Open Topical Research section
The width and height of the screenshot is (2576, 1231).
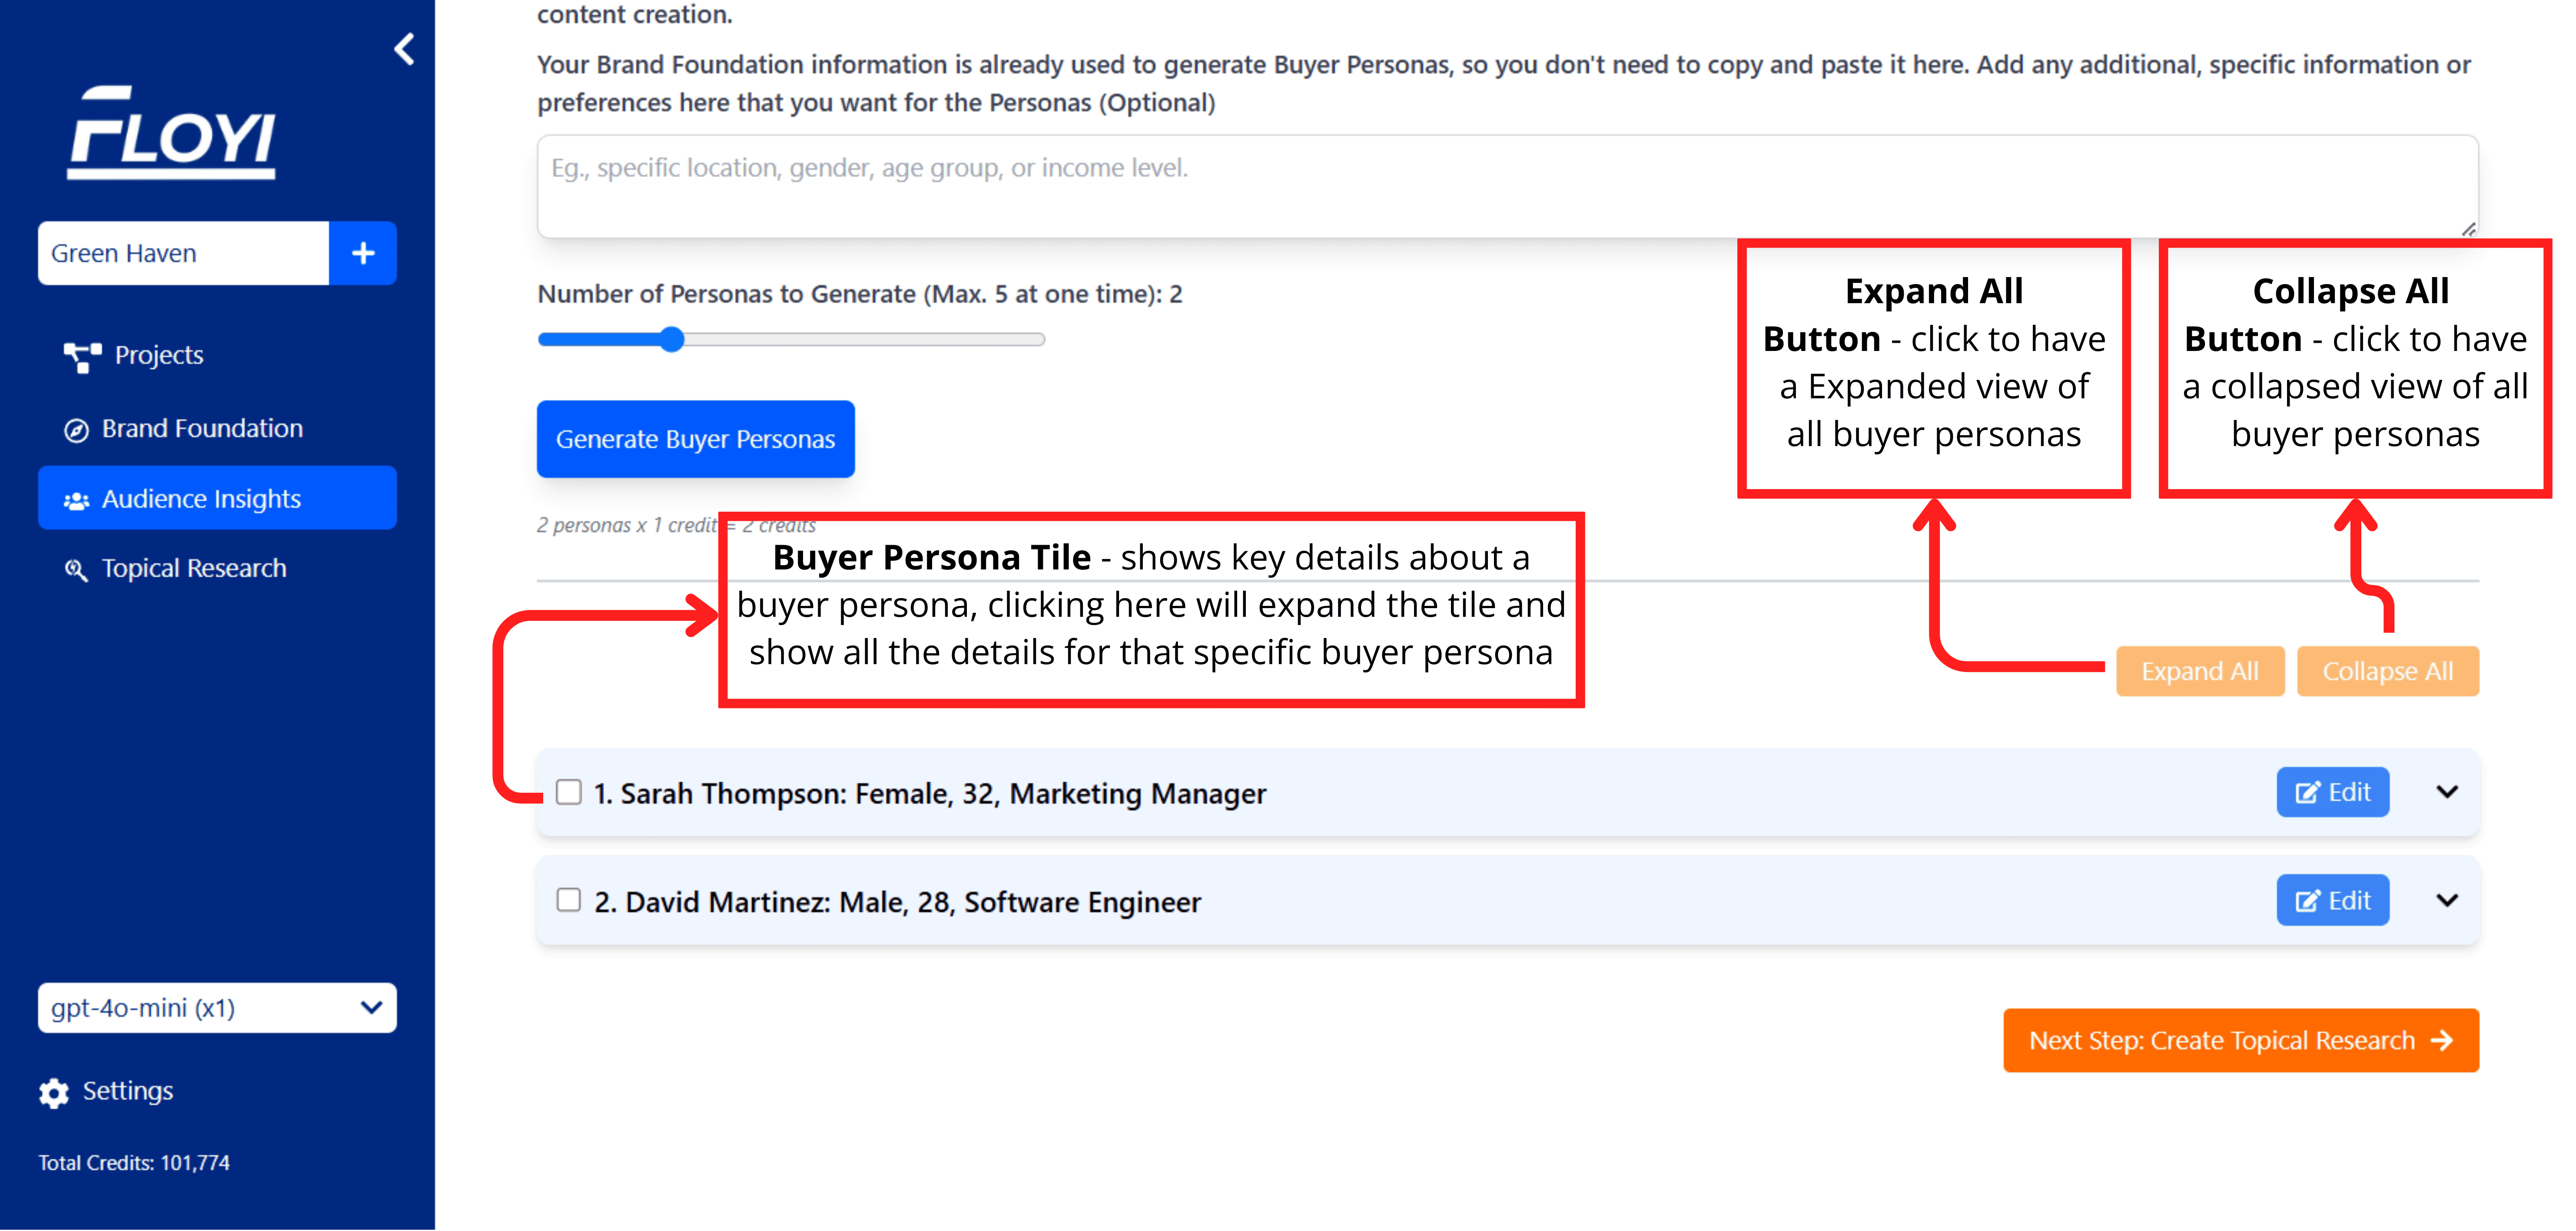tap(194, 569)
